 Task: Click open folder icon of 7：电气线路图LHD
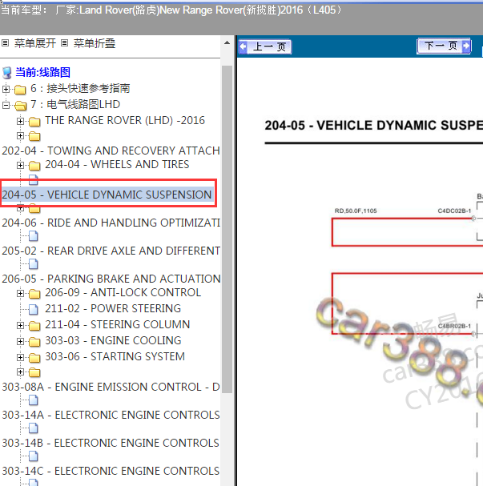pos(21,106)
